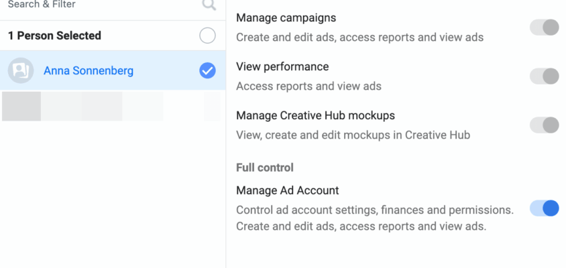The image size is (566, 268).
Task: Toggle the Manage Creative Hub mockups switch
Action: [x=544, y=125]
